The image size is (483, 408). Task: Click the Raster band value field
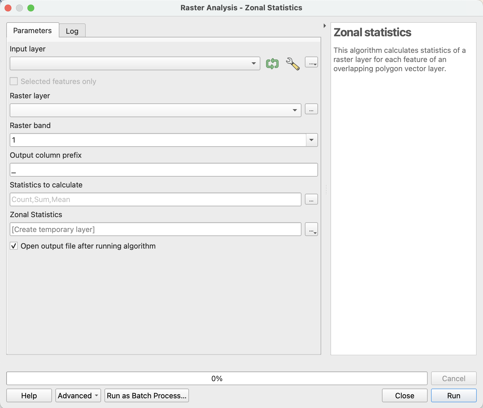(x=158, y=140)
